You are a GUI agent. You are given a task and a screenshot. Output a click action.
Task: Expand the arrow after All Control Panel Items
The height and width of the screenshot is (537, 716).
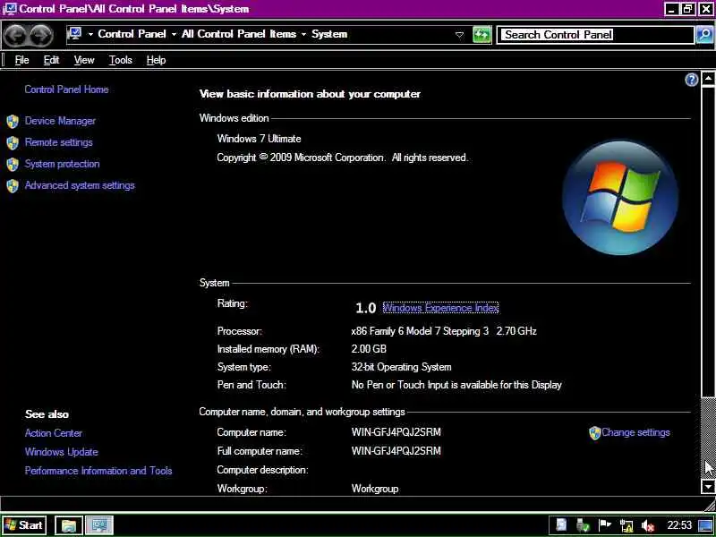pos(303,34)
